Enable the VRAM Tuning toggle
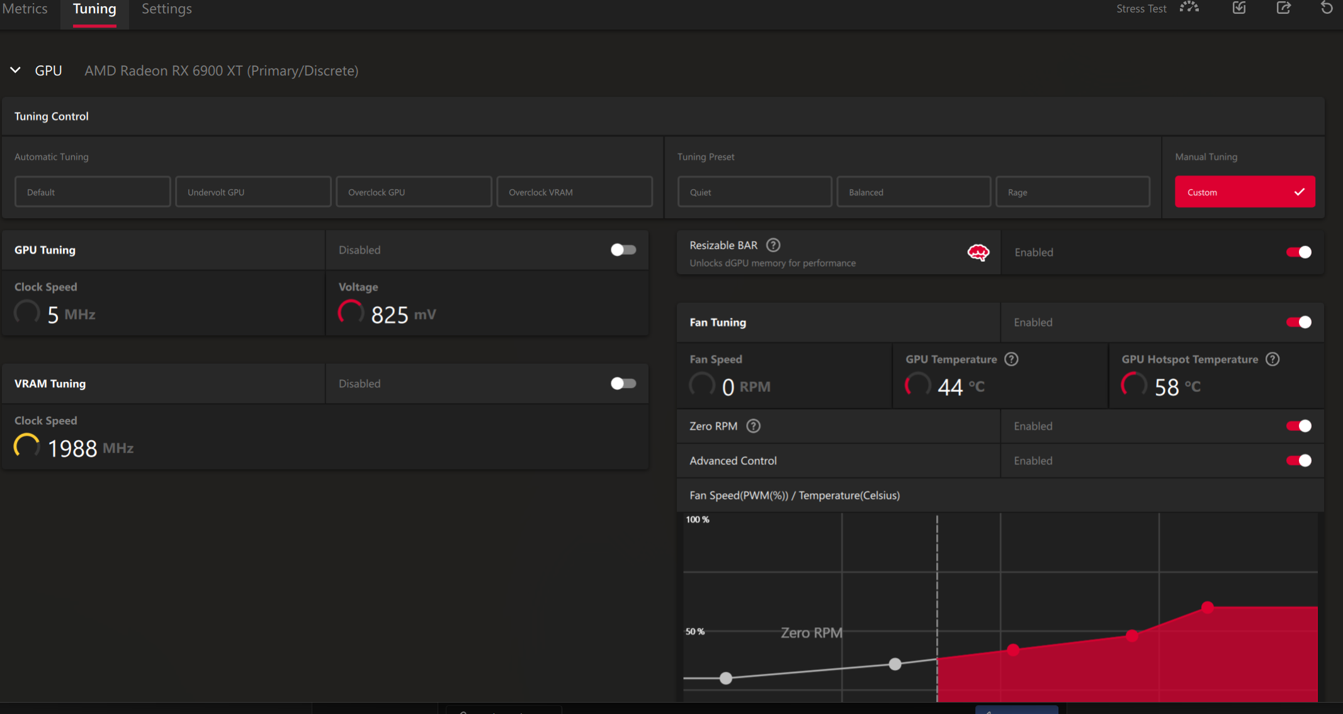The width and height of the screenshot is (1343, 714). coord(623,384)
